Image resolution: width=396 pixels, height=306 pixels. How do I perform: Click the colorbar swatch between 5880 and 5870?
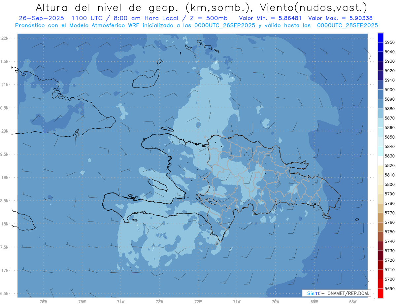pos(380,113)
